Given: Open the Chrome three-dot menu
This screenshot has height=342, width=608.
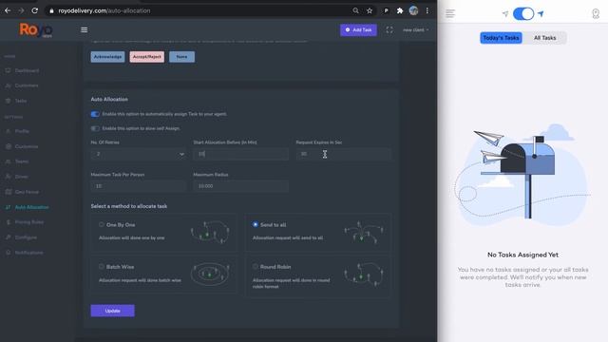Looking at the screenshot, I should [427, 10].
